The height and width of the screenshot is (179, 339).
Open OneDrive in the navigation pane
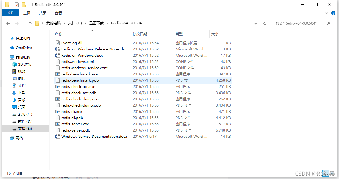coord(21,48)
